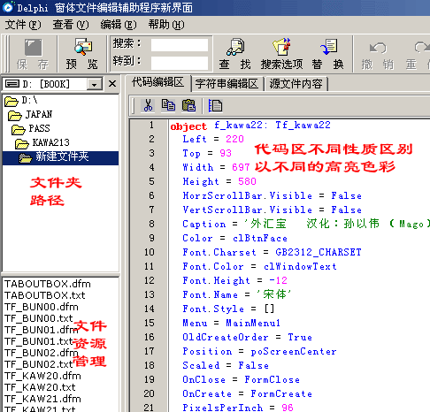Click code line 'Font.Color = clWindowText'
Image resolution: width=430 pixels, height=412 pixels.
[259, 266]
